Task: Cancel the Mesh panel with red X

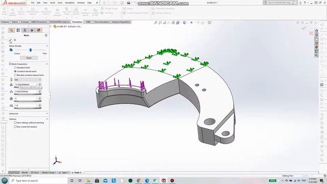Action: coord(15,40)
